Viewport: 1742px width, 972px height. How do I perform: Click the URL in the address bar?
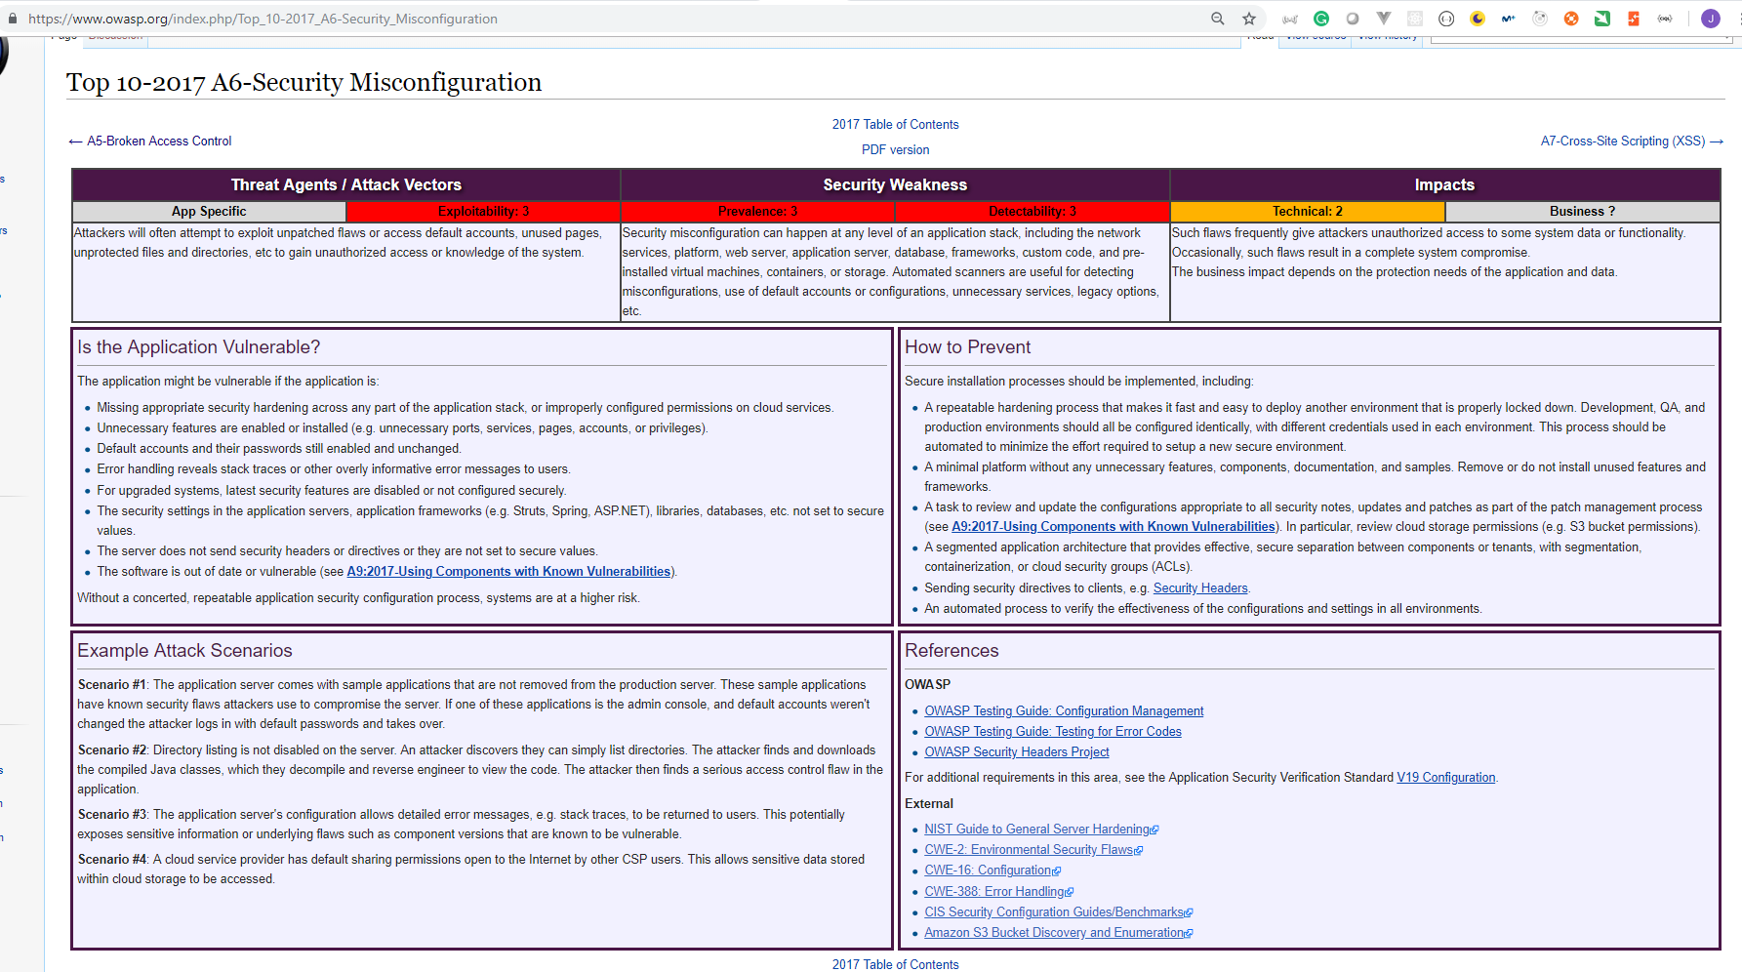tap(263, 19)
